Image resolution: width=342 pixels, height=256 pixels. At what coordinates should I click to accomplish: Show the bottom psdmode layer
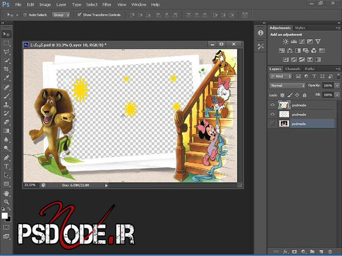click(x=273, y=124)
